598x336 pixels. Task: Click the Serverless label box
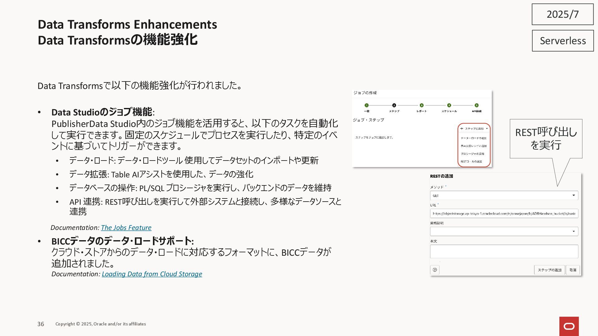563,41
